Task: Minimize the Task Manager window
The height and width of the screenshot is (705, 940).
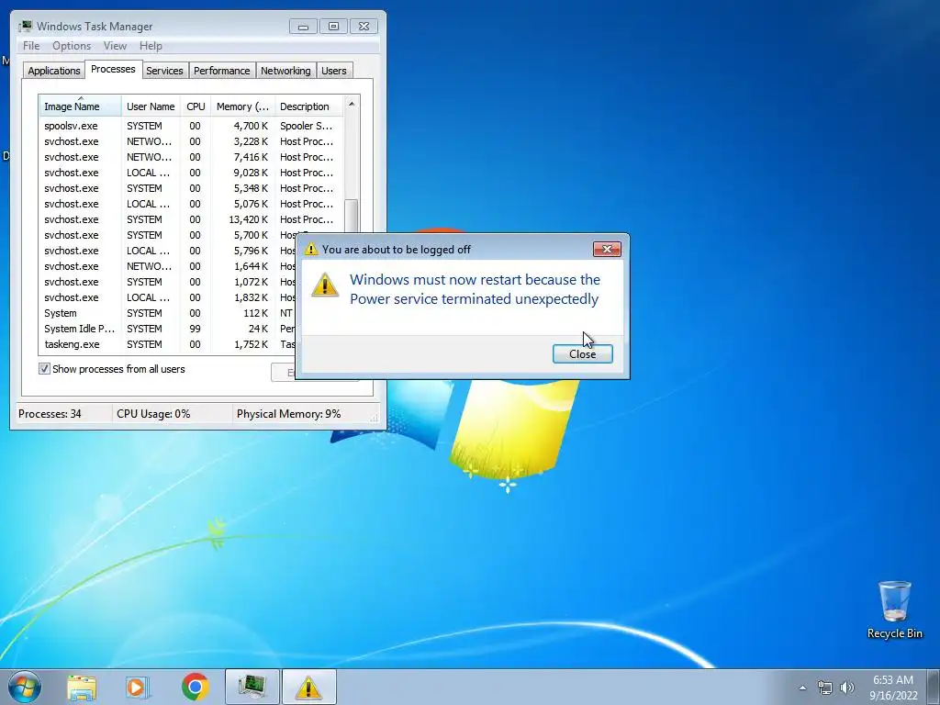Action: point(303,27)
